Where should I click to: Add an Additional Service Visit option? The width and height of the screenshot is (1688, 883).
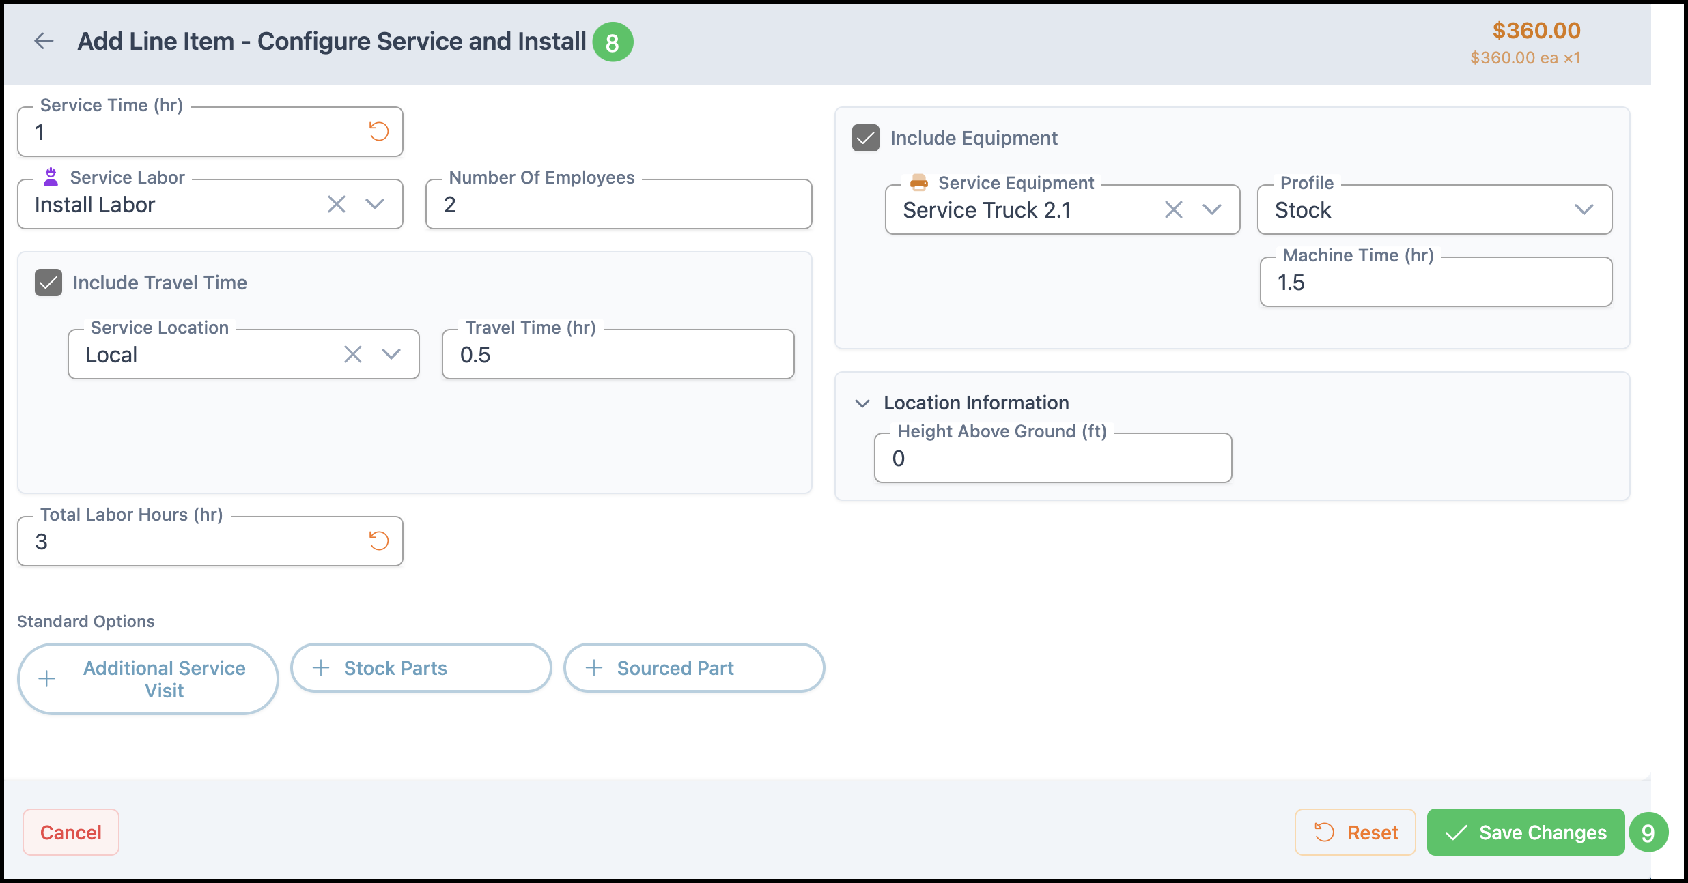147,679
